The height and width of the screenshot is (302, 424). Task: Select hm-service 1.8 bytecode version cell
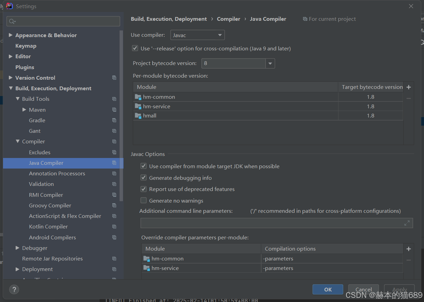pos(371,107)
